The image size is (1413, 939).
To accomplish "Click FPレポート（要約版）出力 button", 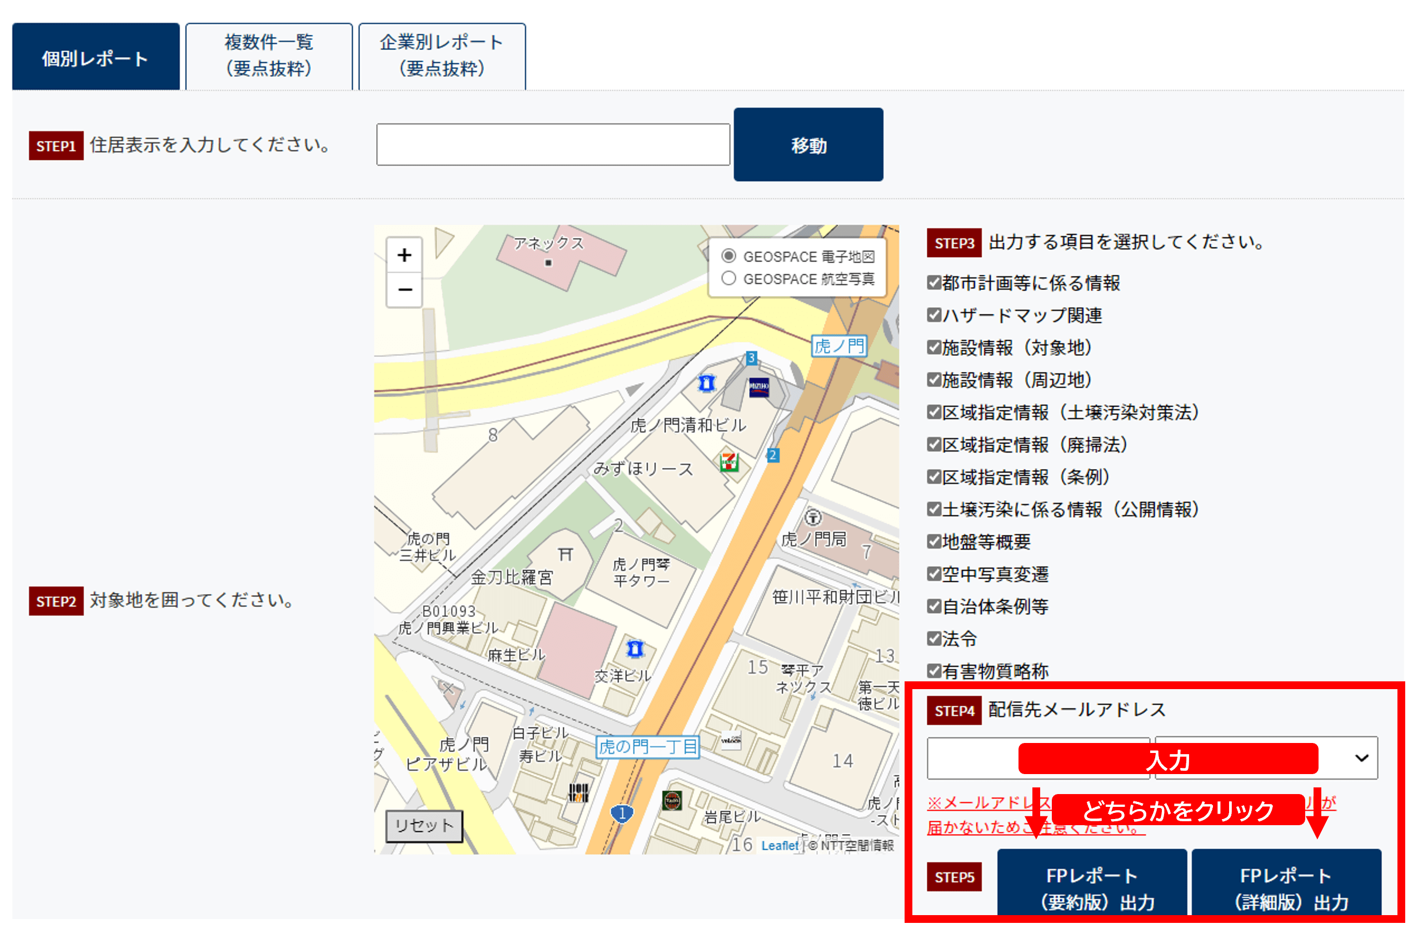I will point(1091,887).
